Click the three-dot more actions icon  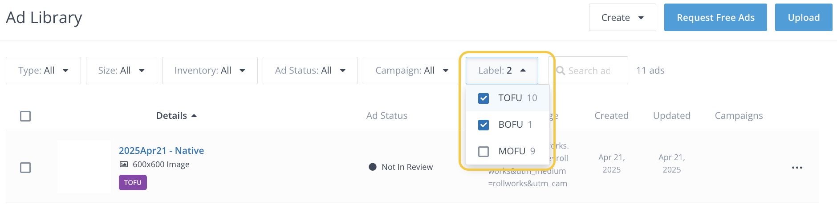[797, 168]
